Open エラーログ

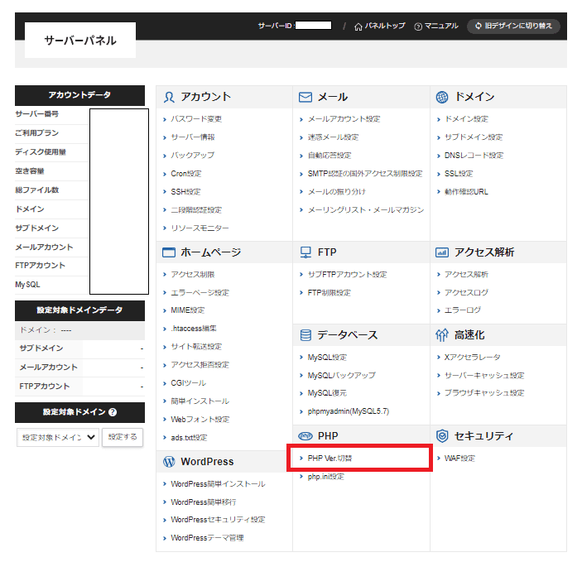463,310
